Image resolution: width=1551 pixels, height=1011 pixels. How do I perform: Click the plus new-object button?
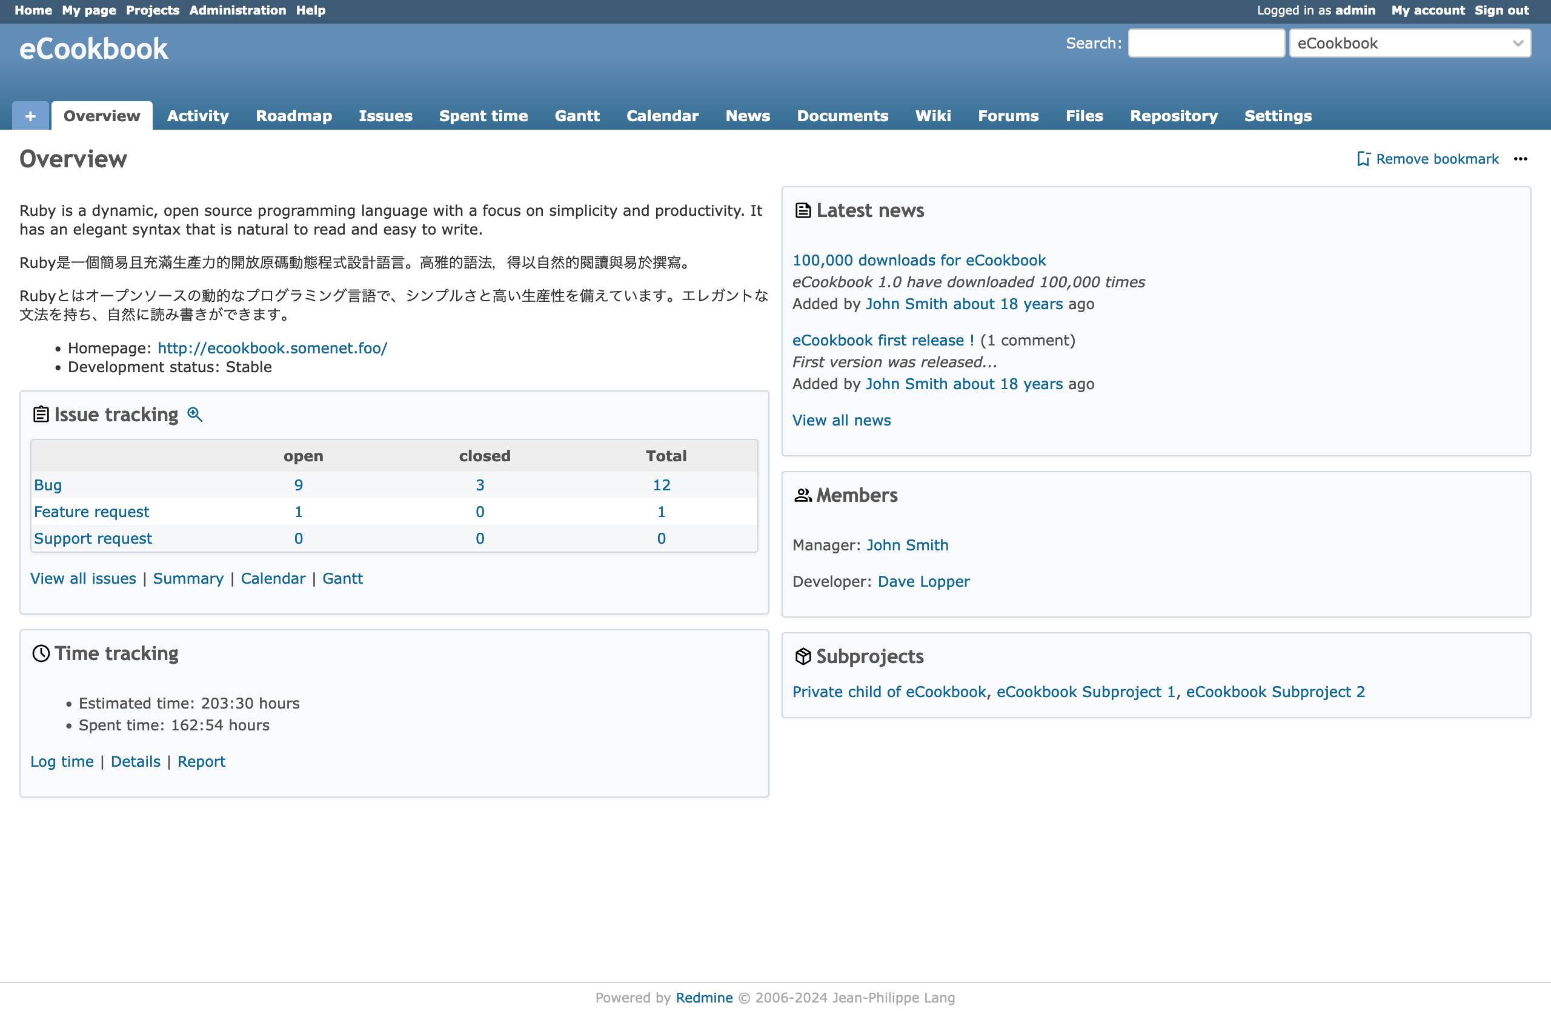[x=30, y=116]
